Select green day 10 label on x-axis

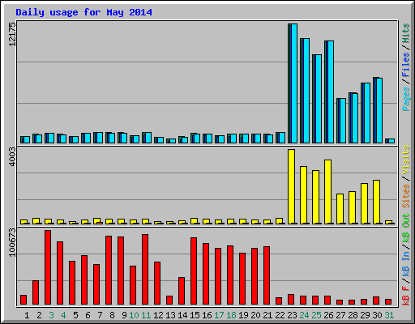[134, 315]
